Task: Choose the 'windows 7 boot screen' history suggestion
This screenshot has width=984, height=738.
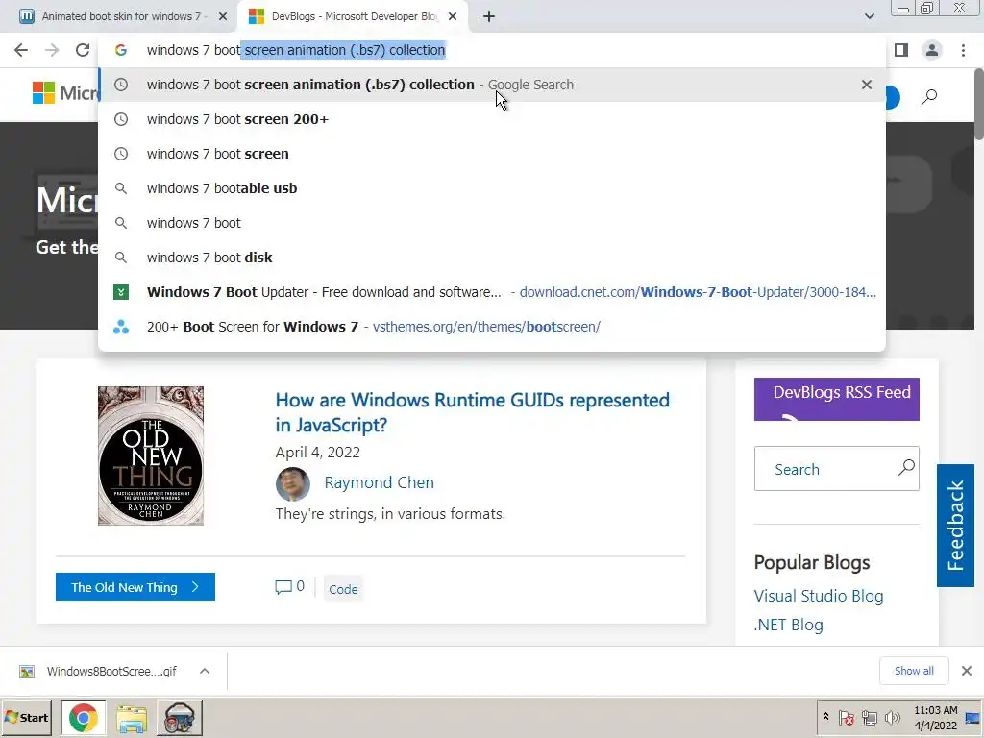Action: point(492,154)
